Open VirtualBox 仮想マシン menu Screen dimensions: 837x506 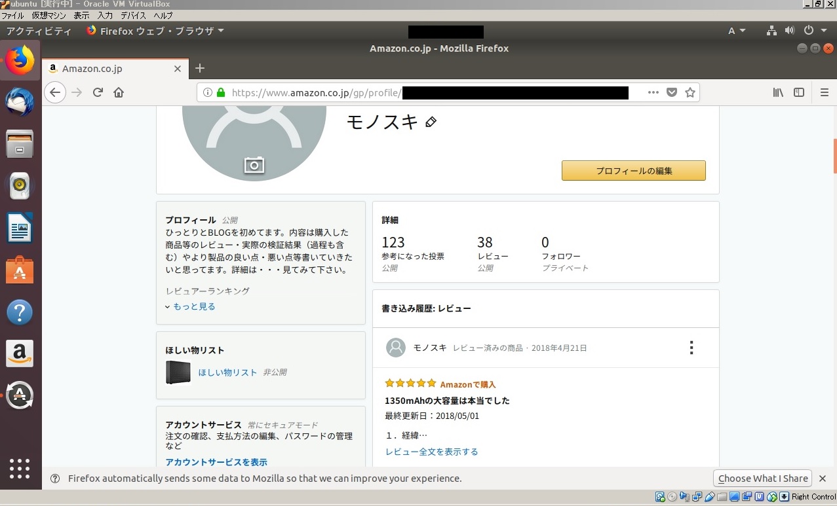(x=49, y=15)
